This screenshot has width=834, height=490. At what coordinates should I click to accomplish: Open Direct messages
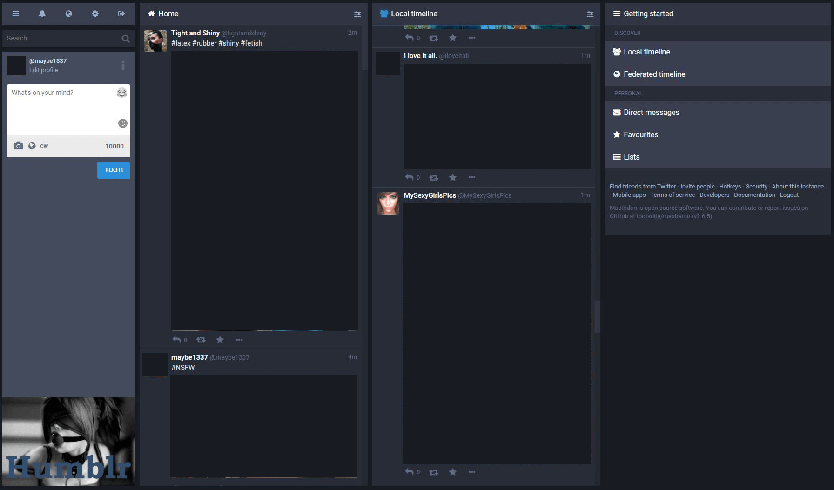coord(718,113)
